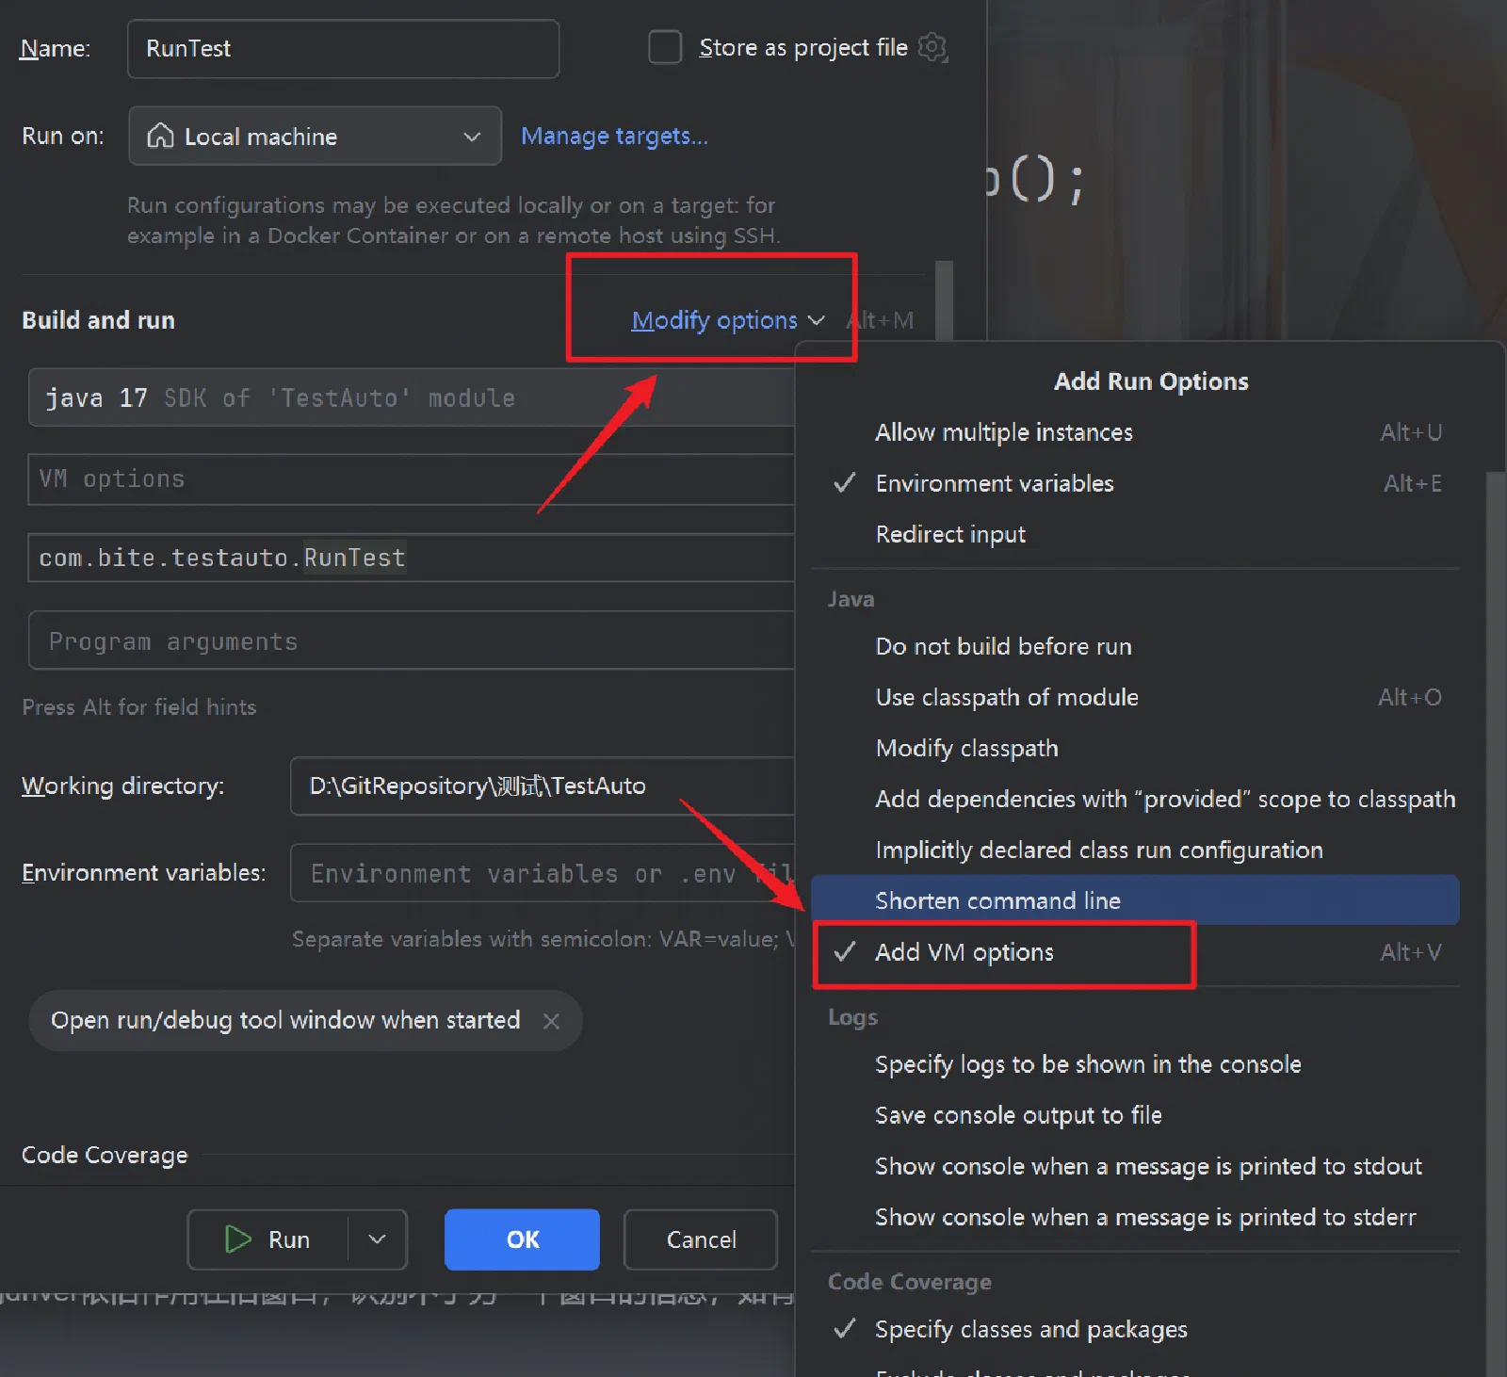Click the VM options input field
1507x1377 pixels.
tap(411, 478)
